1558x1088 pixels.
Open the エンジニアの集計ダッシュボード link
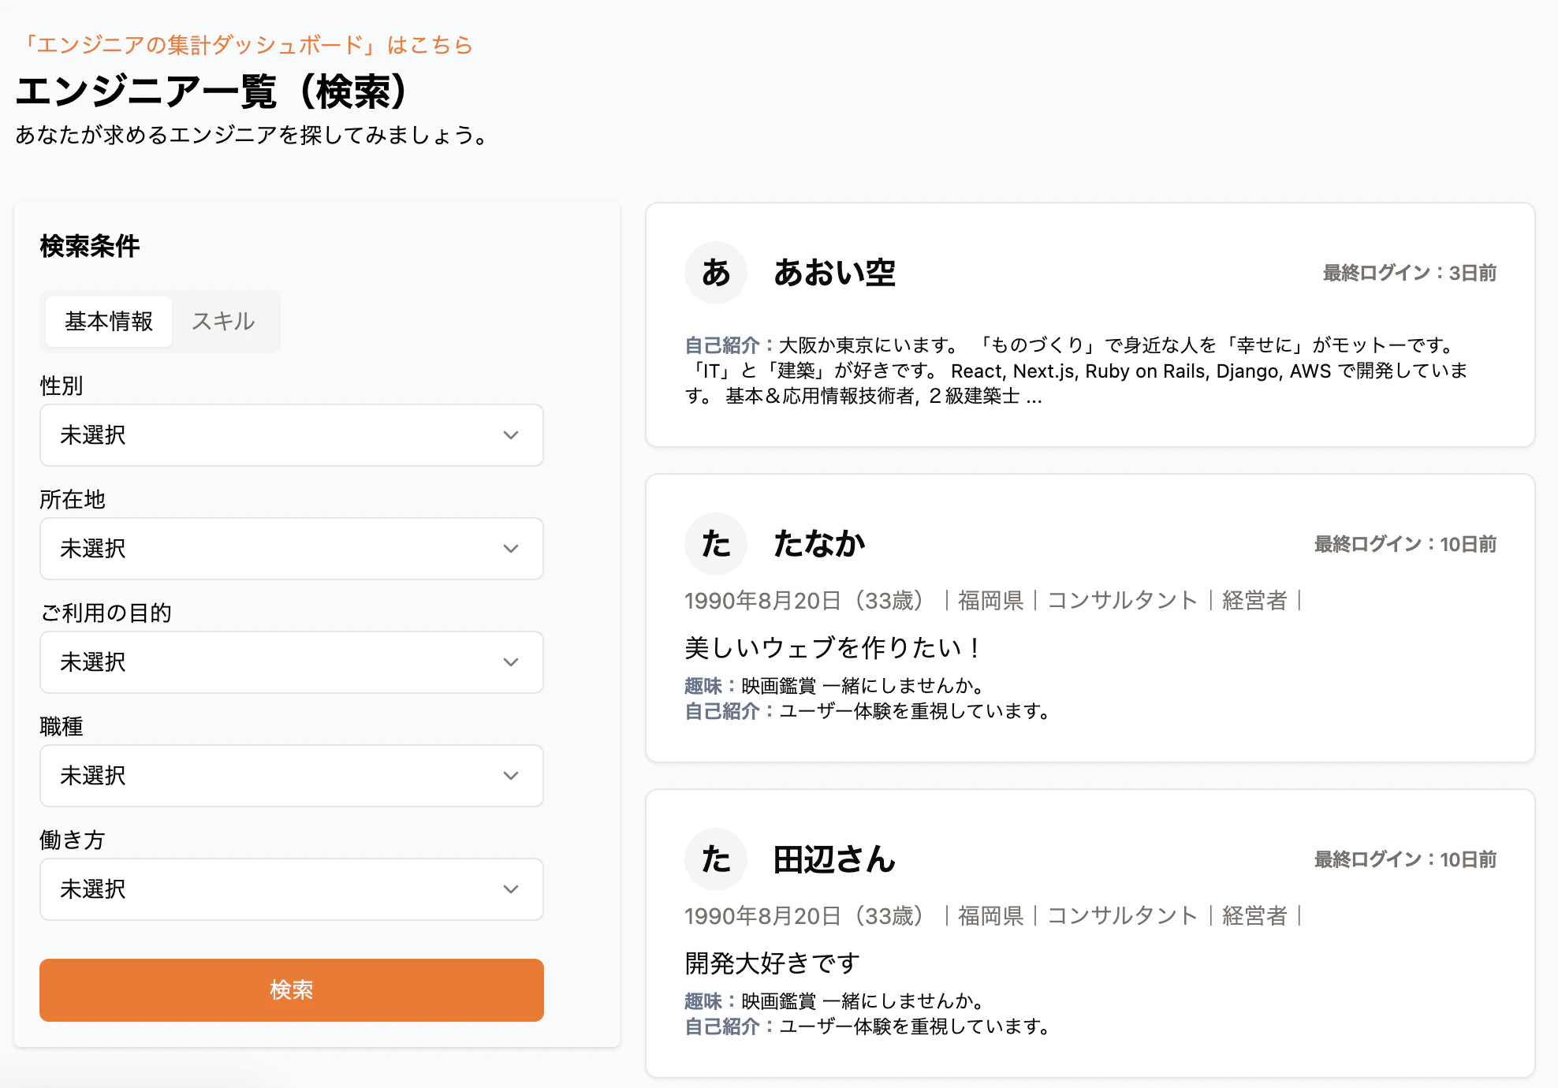tap(244, 45)
